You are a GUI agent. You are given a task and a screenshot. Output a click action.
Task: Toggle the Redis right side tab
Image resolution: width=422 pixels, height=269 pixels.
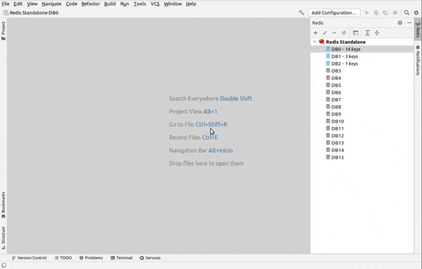pos(418,30)
